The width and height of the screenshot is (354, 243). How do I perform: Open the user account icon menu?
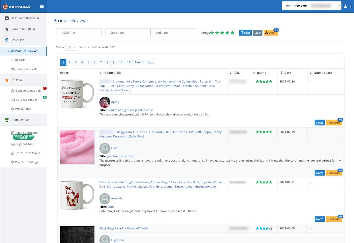(x=347, y=6)
